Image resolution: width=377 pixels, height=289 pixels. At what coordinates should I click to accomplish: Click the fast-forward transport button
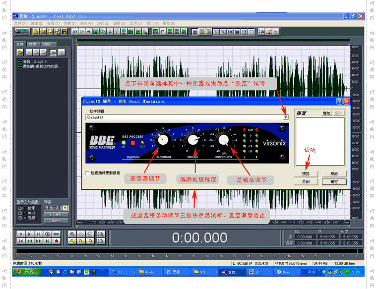point(39,241)
